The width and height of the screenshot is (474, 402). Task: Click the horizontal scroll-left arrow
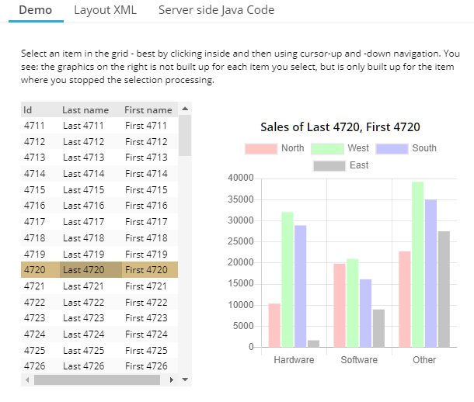(x=26, y=379)
